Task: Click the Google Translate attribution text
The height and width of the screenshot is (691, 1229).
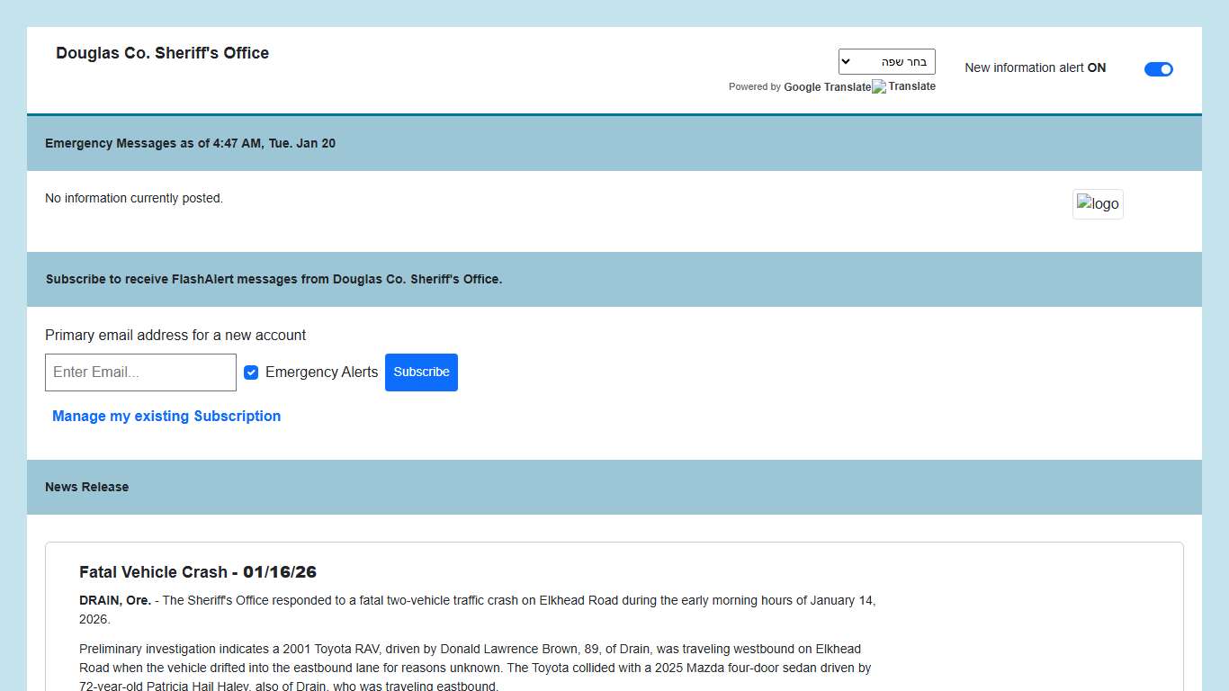Action: (827, 87)
